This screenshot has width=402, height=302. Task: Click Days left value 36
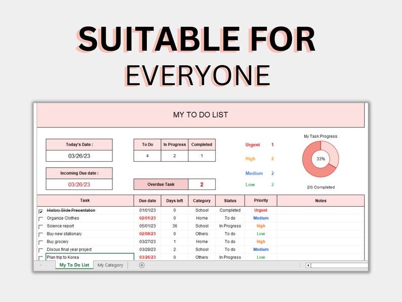tap(175, 226)
